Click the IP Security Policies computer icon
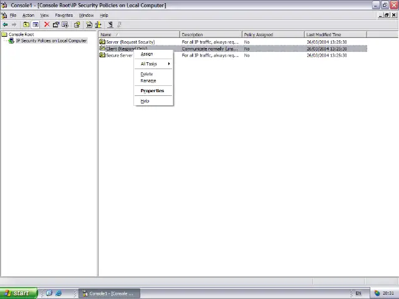 tap(11, 40)
